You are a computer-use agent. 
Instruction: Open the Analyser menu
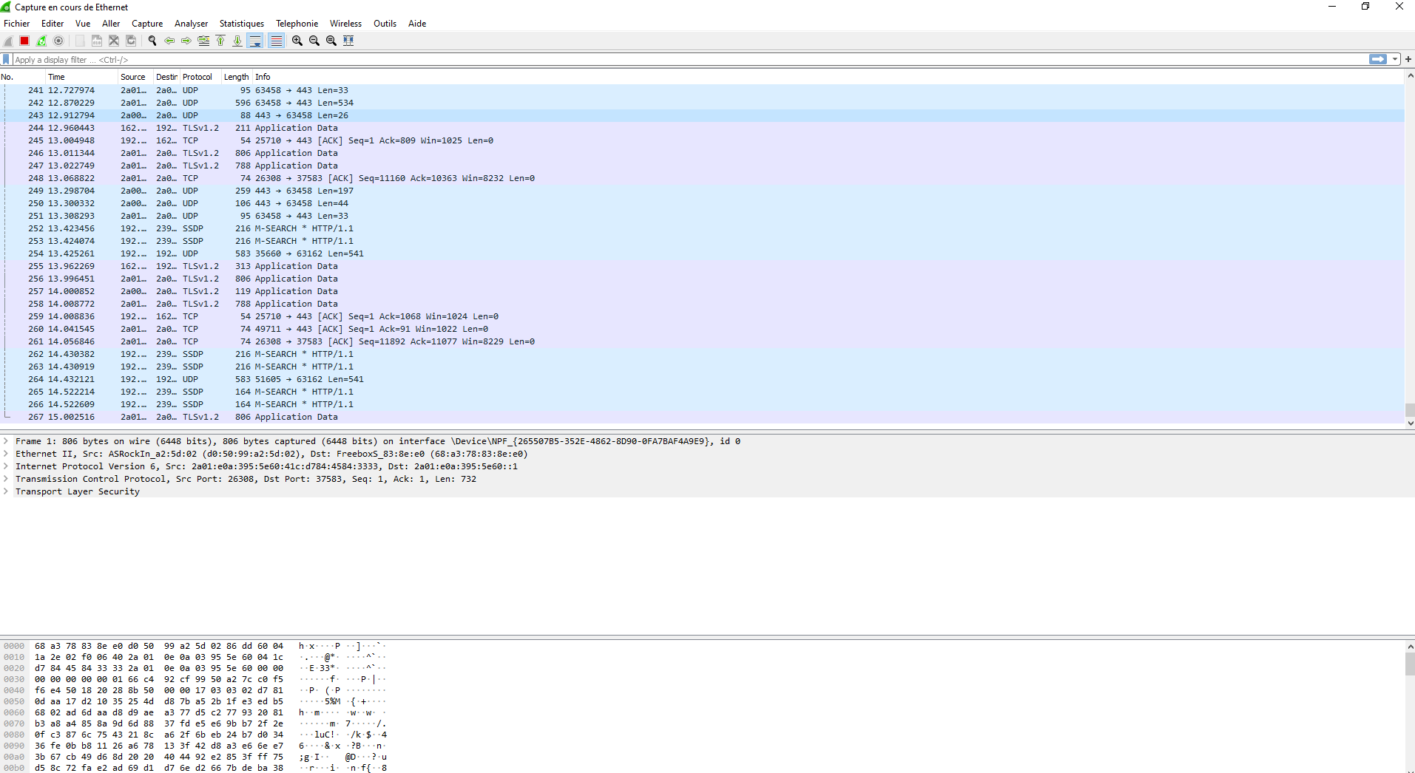coord(191,24)
